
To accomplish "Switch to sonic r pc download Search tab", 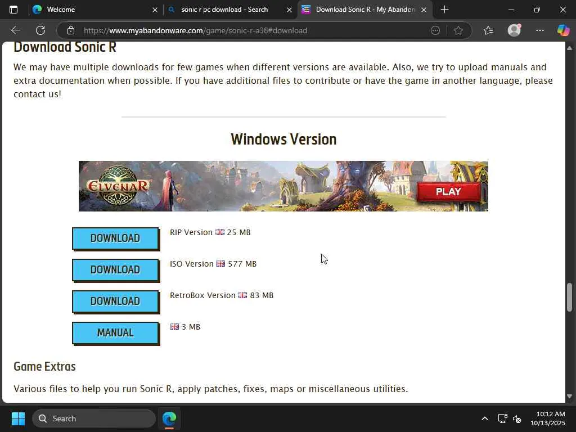I will point(229,10).
